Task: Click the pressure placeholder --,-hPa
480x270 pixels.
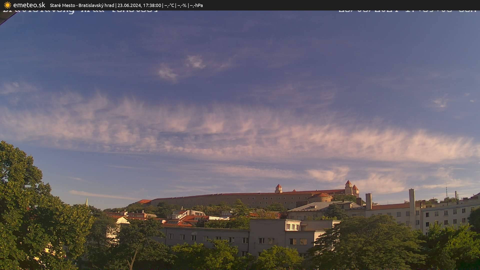Action: (197, 5)
